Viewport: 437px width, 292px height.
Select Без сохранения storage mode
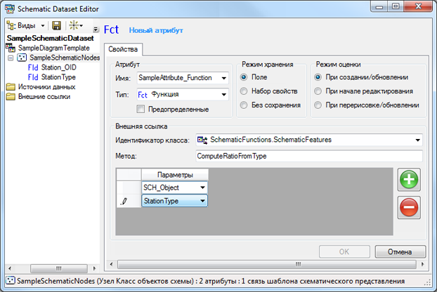tap(244, 105)
